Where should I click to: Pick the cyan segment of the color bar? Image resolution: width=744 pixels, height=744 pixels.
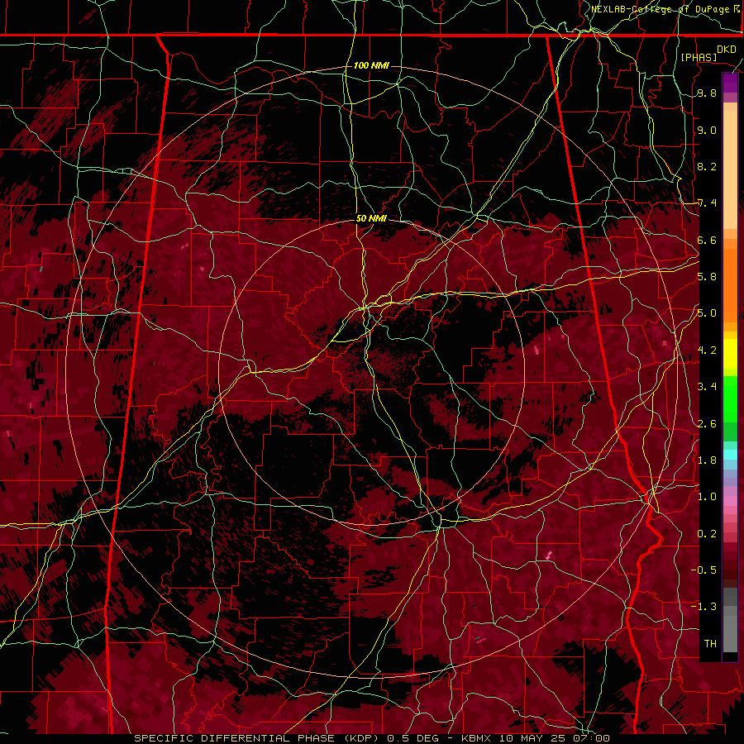click(730, 454)
